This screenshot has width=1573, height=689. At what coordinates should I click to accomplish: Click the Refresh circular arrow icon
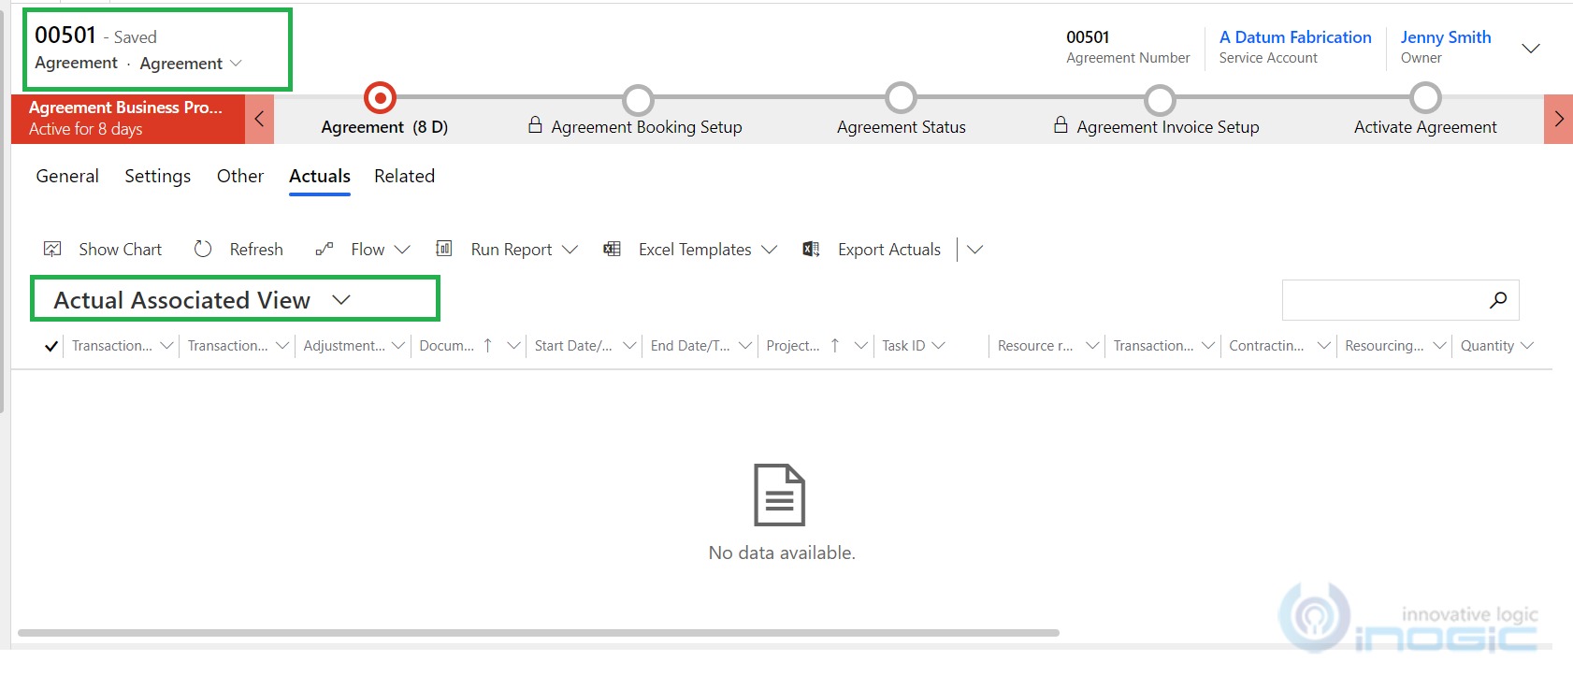(203, 249)
